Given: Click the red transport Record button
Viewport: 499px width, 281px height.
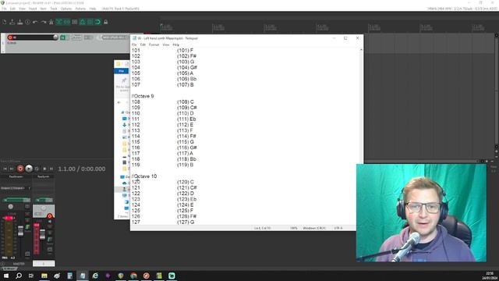Looking at the screenshot, I should 20,169.
